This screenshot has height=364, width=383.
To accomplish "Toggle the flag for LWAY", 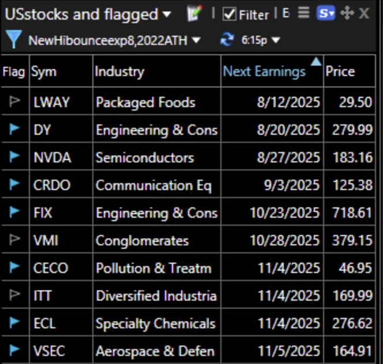I will pyautogui.click(x=14, y=103).
